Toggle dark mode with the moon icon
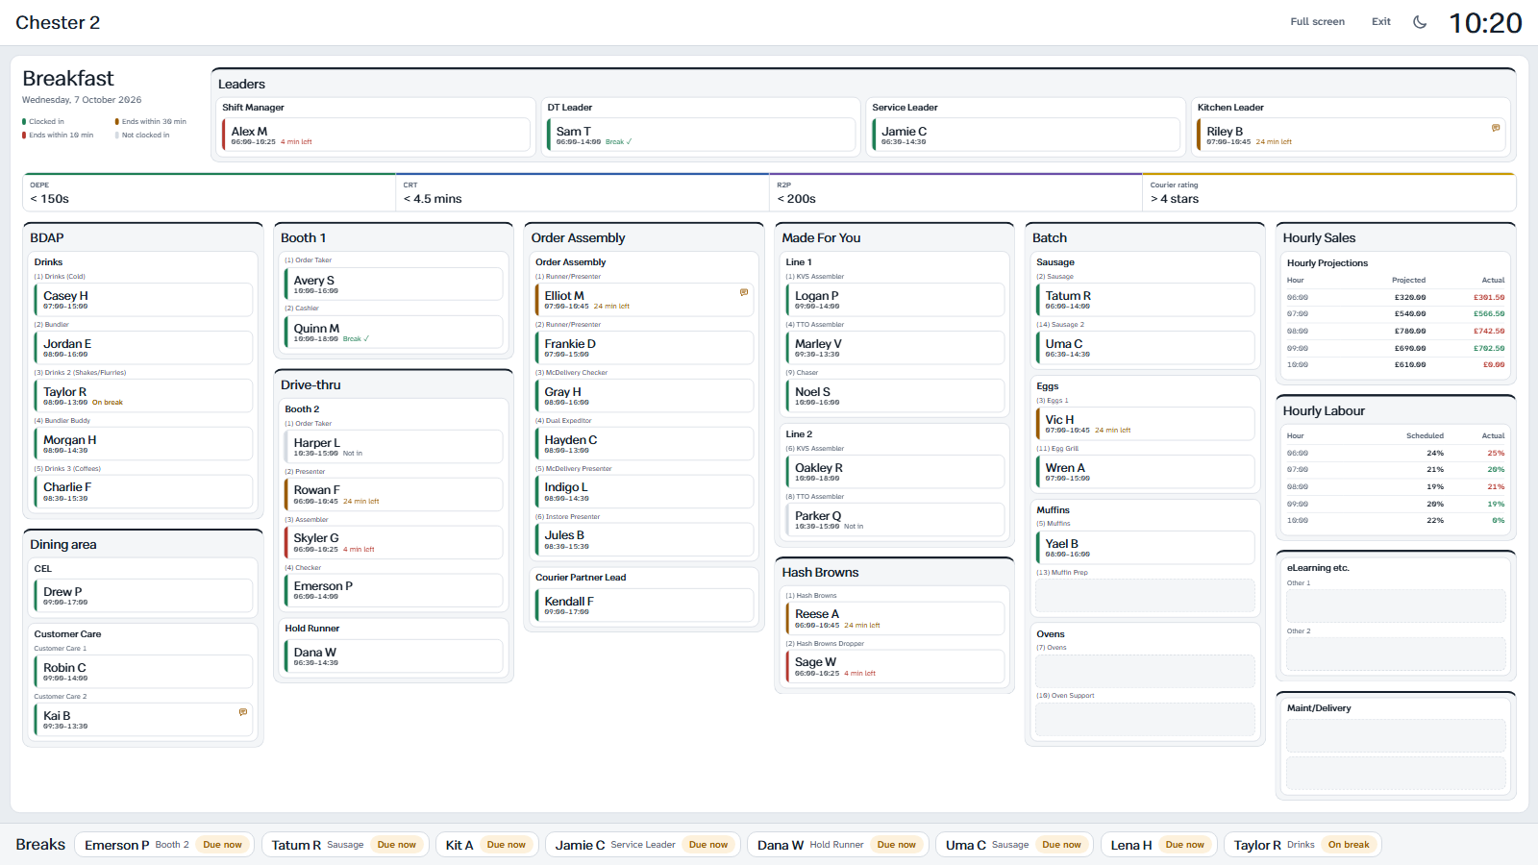The width and height of the screenshot is (1538, 865). (x=1420, y=22)
